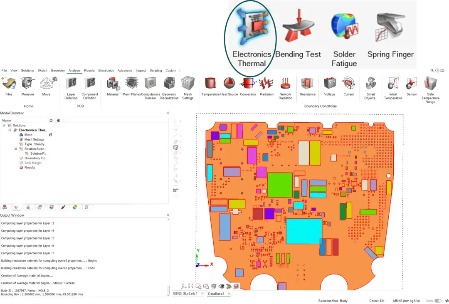Collapse the Solution Settings tree node
Image resolution: width=449 pixels, height=304 pixels.
coord(16,148)
